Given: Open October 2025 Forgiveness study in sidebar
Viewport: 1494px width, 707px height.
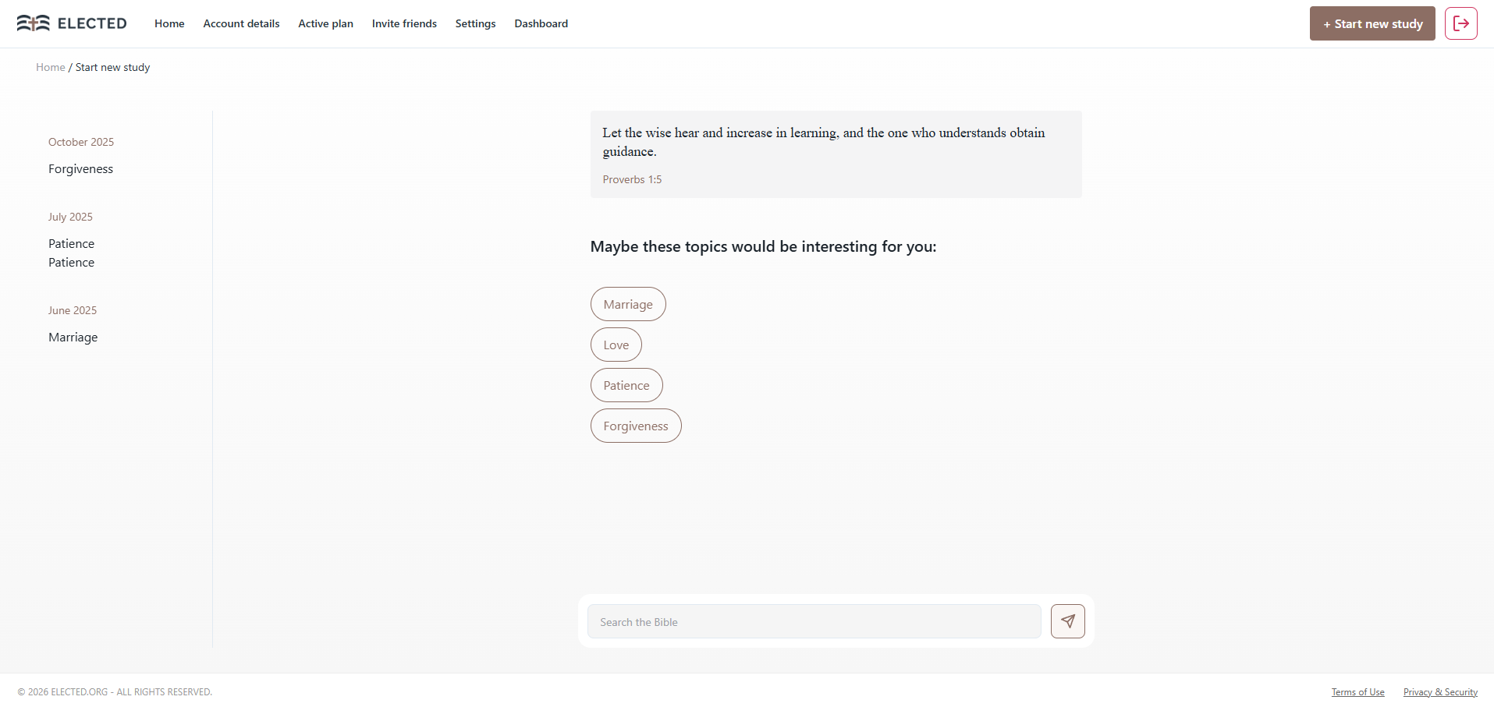Looking at the screenshot, I should [80, 169].
